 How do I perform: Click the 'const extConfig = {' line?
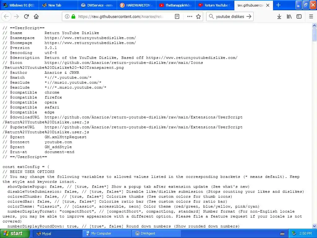pos(26,167)
